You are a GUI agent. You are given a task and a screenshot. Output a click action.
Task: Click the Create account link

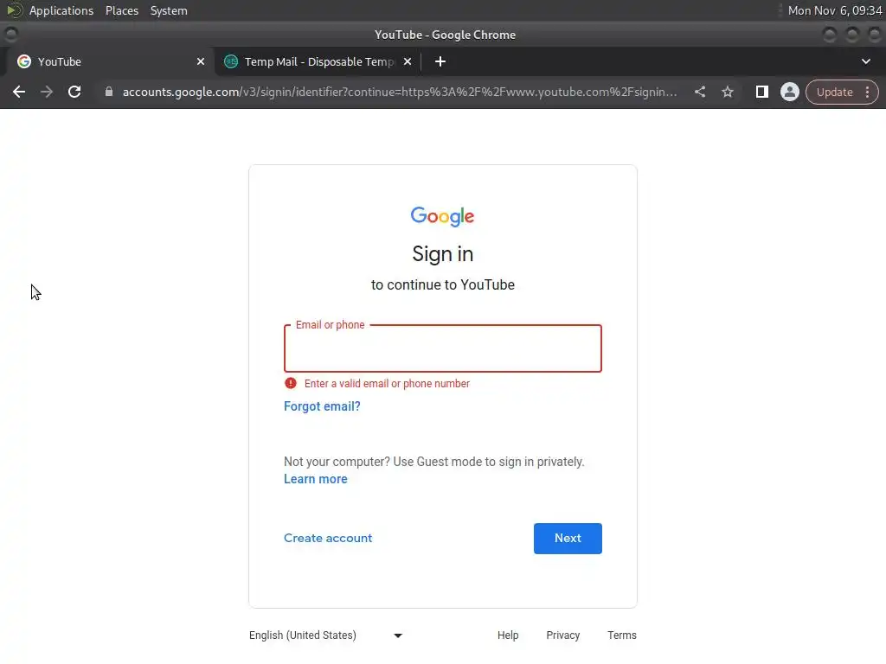(x=328, y=538)
